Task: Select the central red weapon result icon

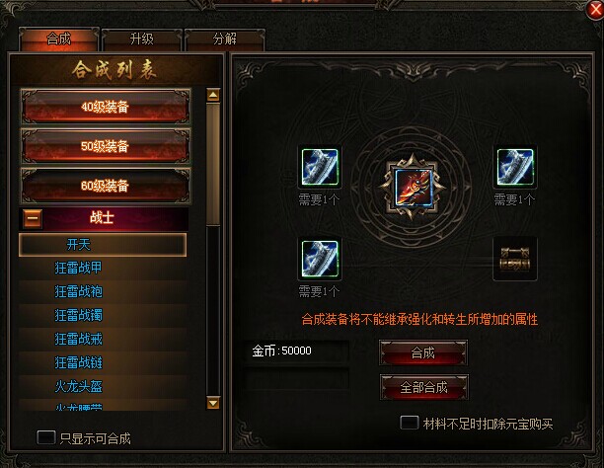Action: pos(414,187)
